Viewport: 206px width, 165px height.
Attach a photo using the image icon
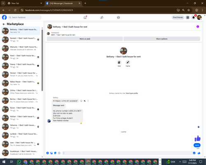point(51,153)
